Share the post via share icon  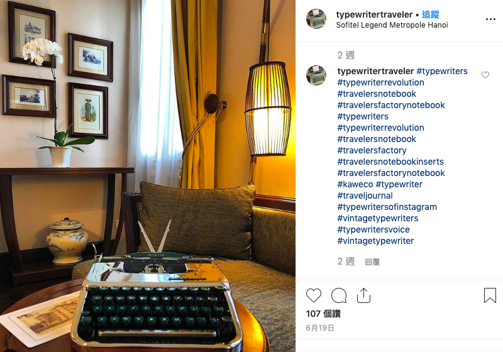click(363, 295)
